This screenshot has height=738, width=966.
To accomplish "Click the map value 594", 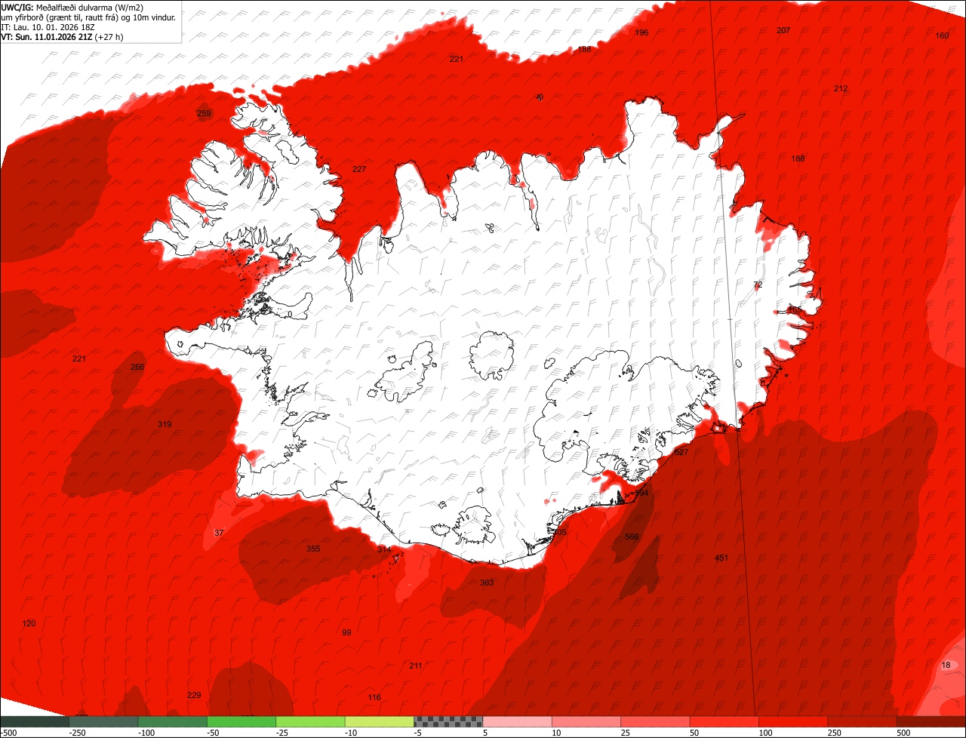I will click(641, 493).
